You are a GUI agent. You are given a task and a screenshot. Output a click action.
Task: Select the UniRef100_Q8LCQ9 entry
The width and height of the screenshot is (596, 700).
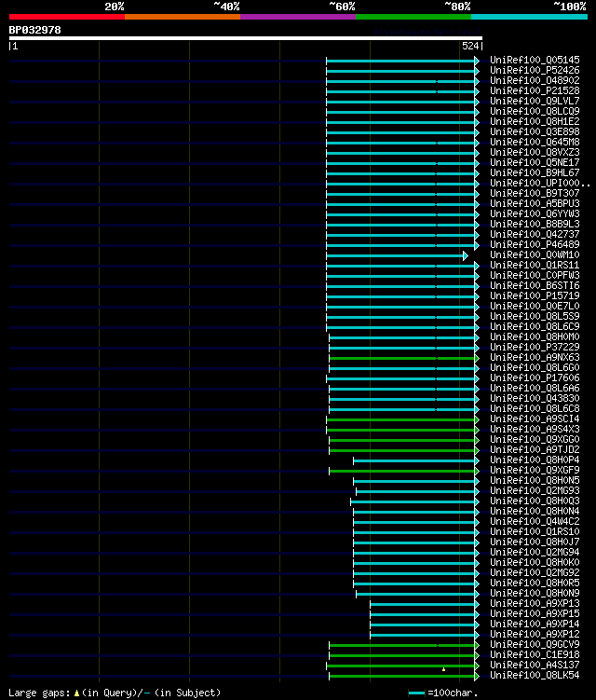click(x=535, y=111)
